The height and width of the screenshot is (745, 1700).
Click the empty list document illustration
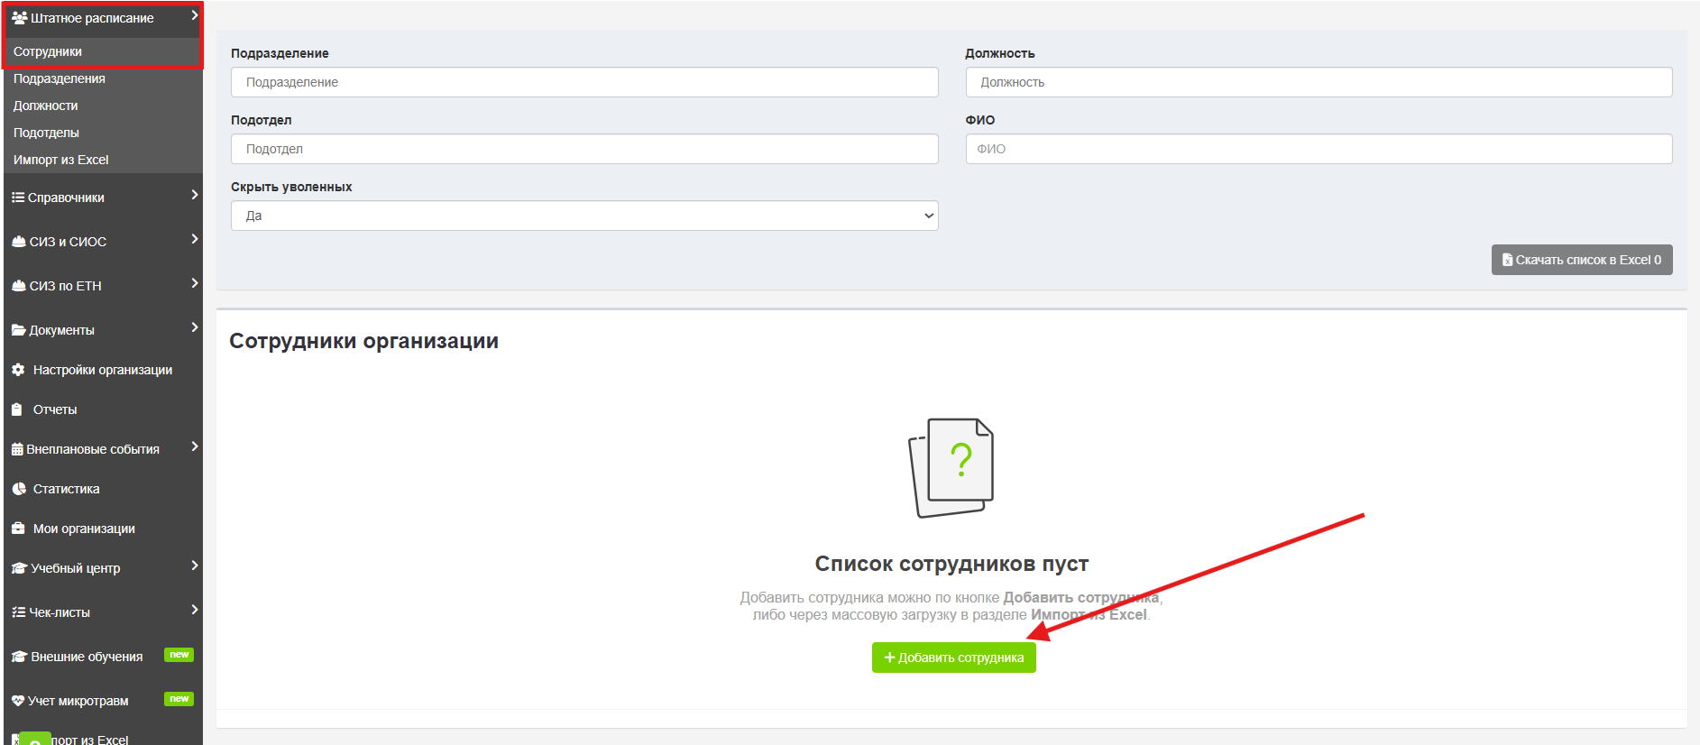coord(951,467)
